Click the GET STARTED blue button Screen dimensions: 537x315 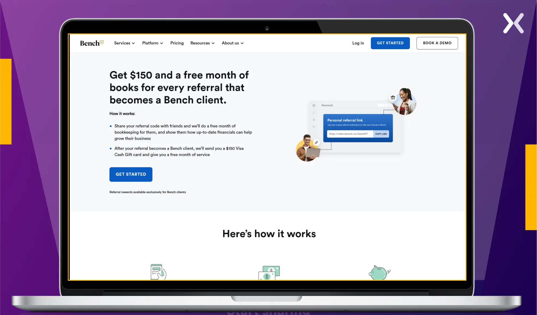131,174
